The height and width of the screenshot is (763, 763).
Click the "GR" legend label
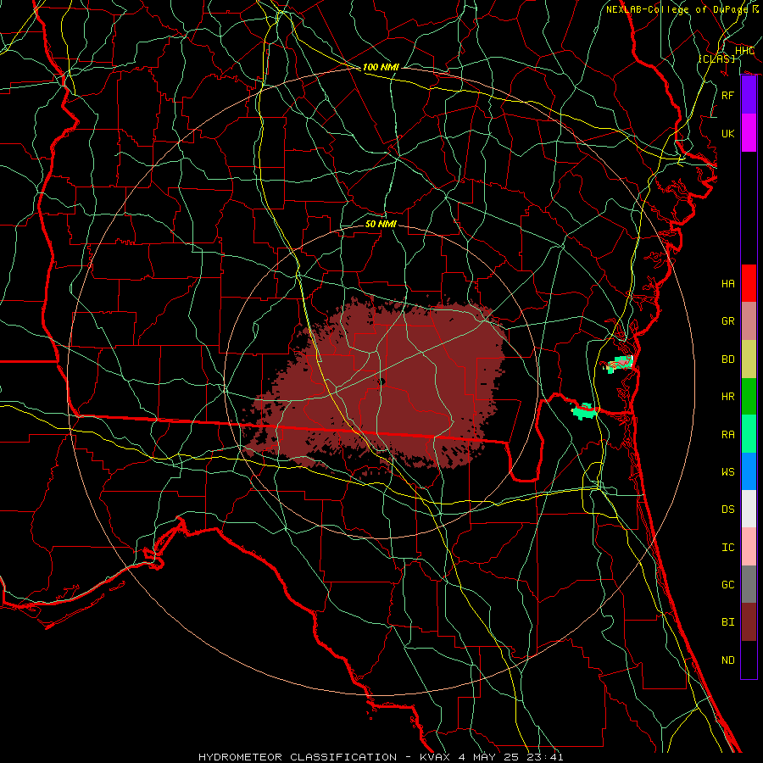tap(728, 321)
